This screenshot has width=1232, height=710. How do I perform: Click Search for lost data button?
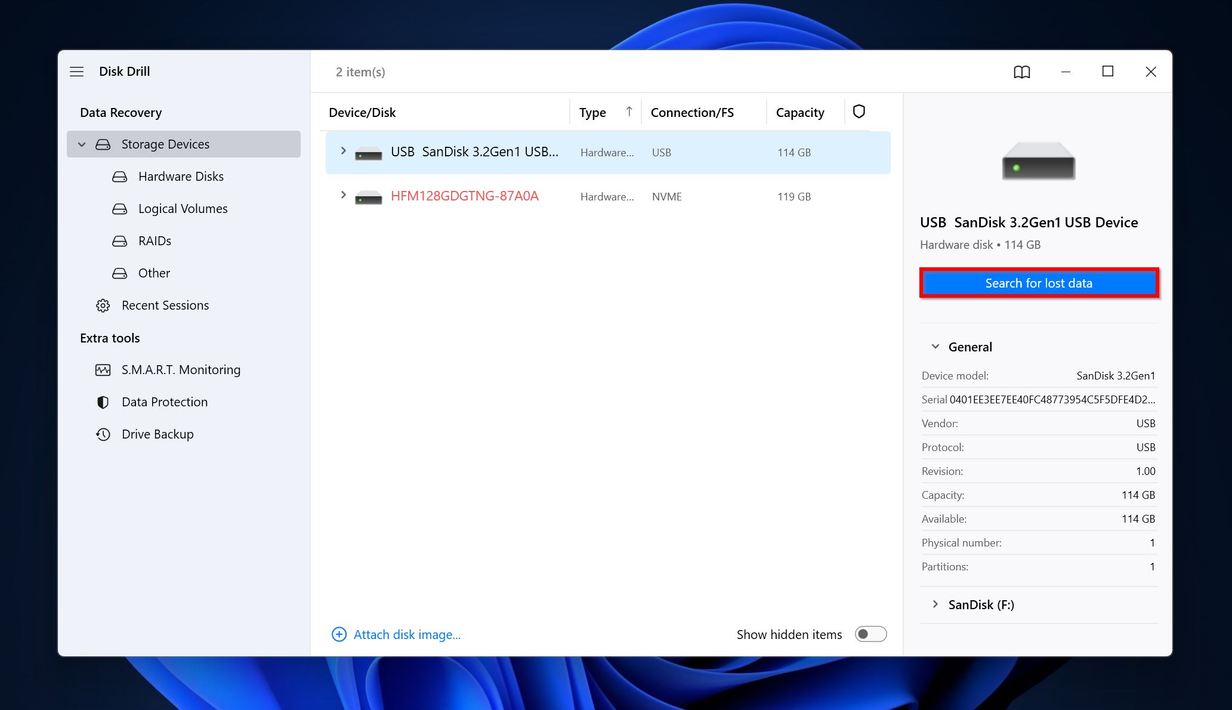[x=1039, y=283]
